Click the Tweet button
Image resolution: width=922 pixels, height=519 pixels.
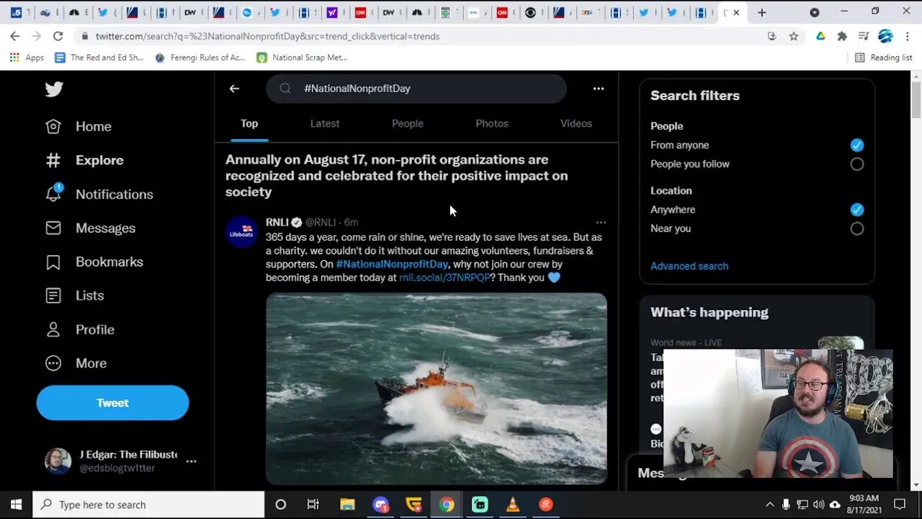(112, 403)
